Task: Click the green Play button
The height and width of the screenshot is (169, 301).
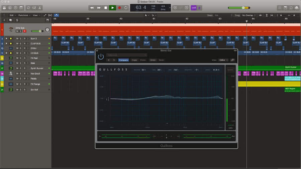Action: 112,8
